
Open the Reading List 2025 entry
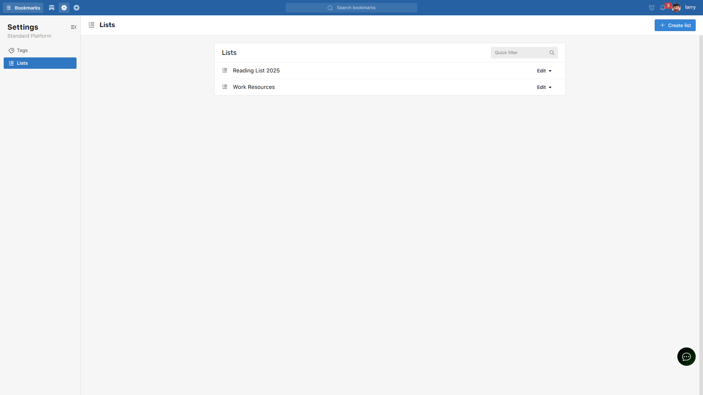pos(256,71)
